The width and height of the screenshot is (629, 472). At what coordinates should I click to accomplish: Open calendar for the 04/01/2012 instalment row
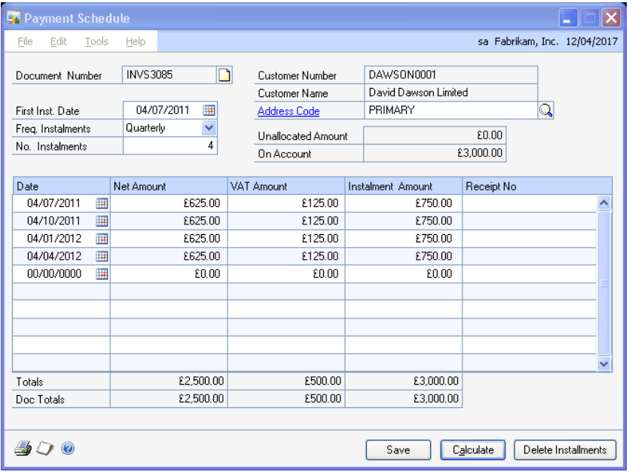(x=101, y=238)
